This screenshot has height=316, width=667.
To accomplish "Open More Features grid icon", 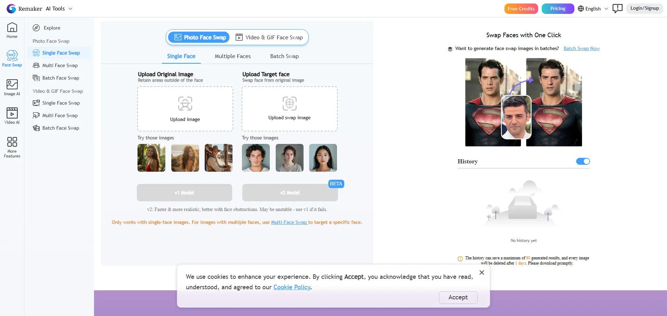I will coord(12,142).
